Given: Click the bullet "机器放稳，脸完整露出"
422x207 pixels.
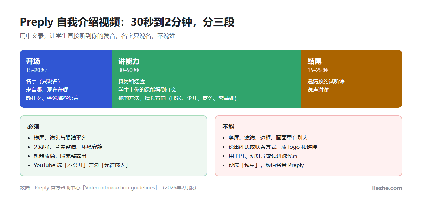Looking at the screenshot, I should (x=60, y=156).
